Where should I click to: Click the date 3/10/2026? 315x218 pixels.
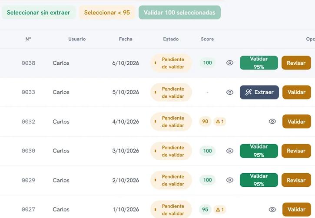pos(126,151)
